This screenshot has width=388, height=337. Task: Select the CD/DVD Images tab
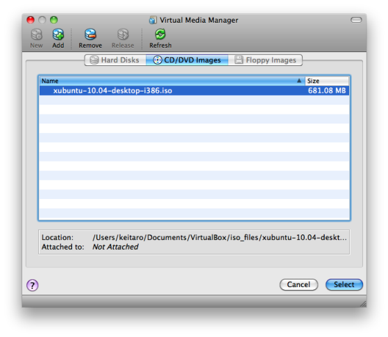pyautogui.click(x=187, y=60)
